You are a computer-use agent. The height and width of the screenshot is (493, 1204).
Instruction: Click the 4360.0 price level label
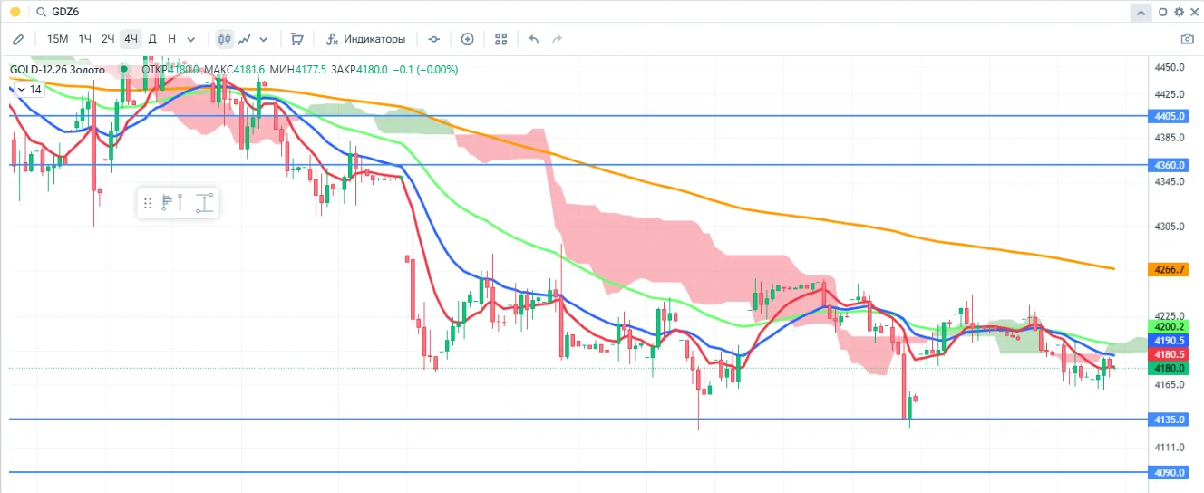[x=1170, y=165]
